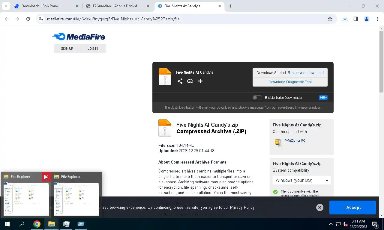Click the large ZIP file icon beside the file name
Image resolution: width=384 pixels, height=230 pixels.
(165, 128)
